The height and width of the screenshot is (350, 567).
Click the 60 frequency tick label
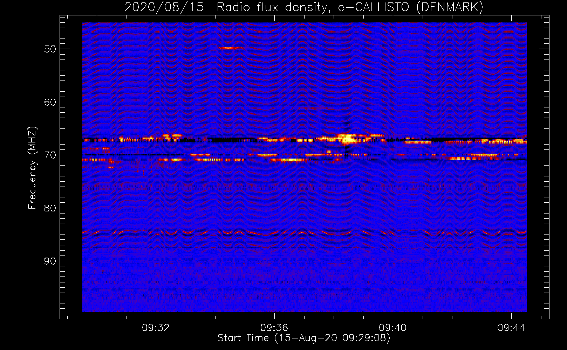pyautogui.click(x=50, y=102)
